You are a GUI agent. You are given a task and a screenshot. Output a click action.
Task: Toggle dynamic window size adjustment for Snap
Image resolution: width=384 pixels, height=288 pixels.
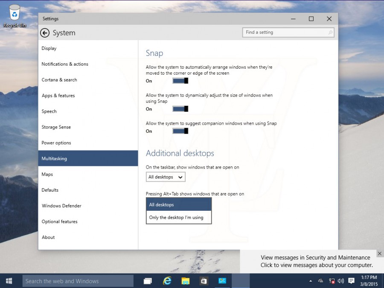coord(180,109)
